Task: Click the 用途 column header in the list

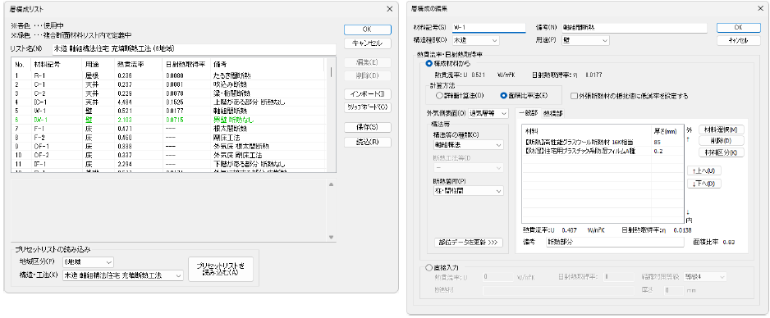Action: coord(99,65)
